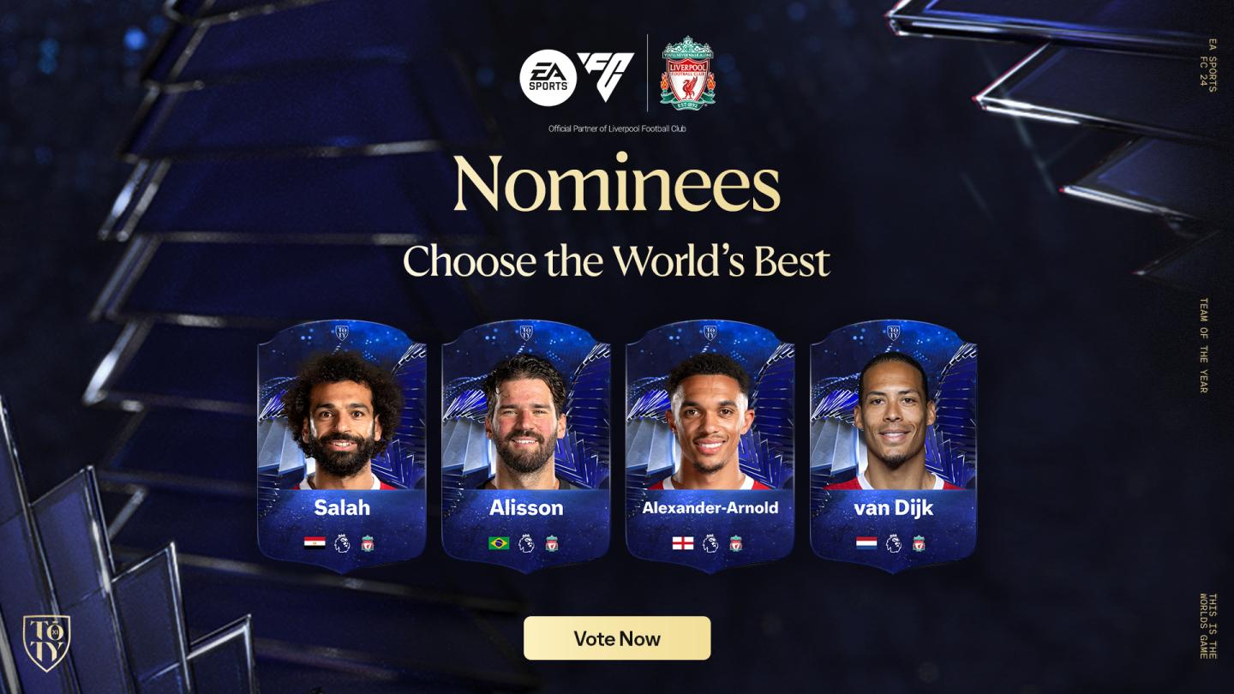This screenshot has width=1234, height=694.
Task: Click the Egypt flag on Salah's card
Action: point(314,543)
